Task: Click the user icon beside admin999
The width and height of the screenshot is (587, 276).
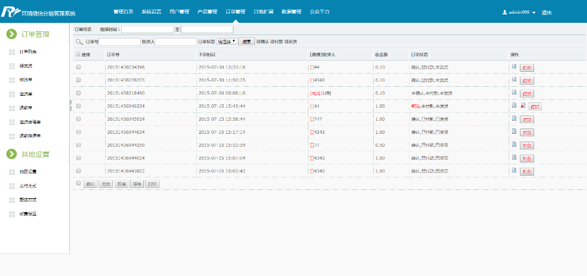Action: (x=505, y=12)
